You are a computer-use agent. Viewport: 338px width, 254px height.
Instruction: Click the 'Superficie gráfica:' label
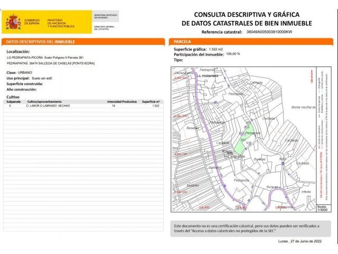(x=190, y=49)
